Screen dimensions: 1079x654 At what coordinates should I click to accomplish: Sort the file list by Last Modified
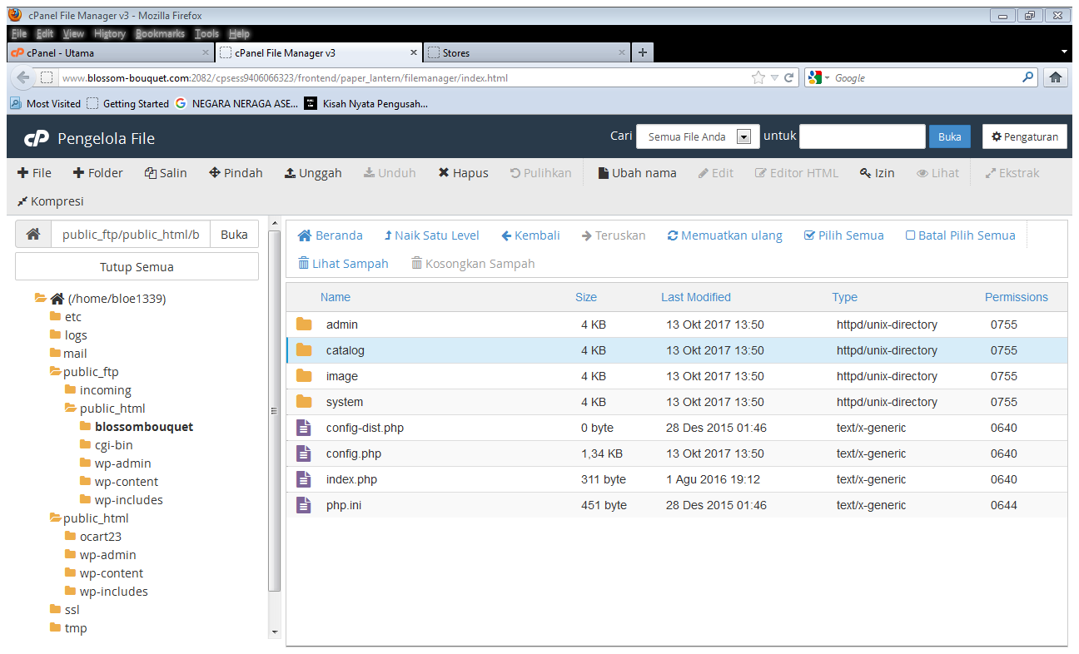pos(696,297)
